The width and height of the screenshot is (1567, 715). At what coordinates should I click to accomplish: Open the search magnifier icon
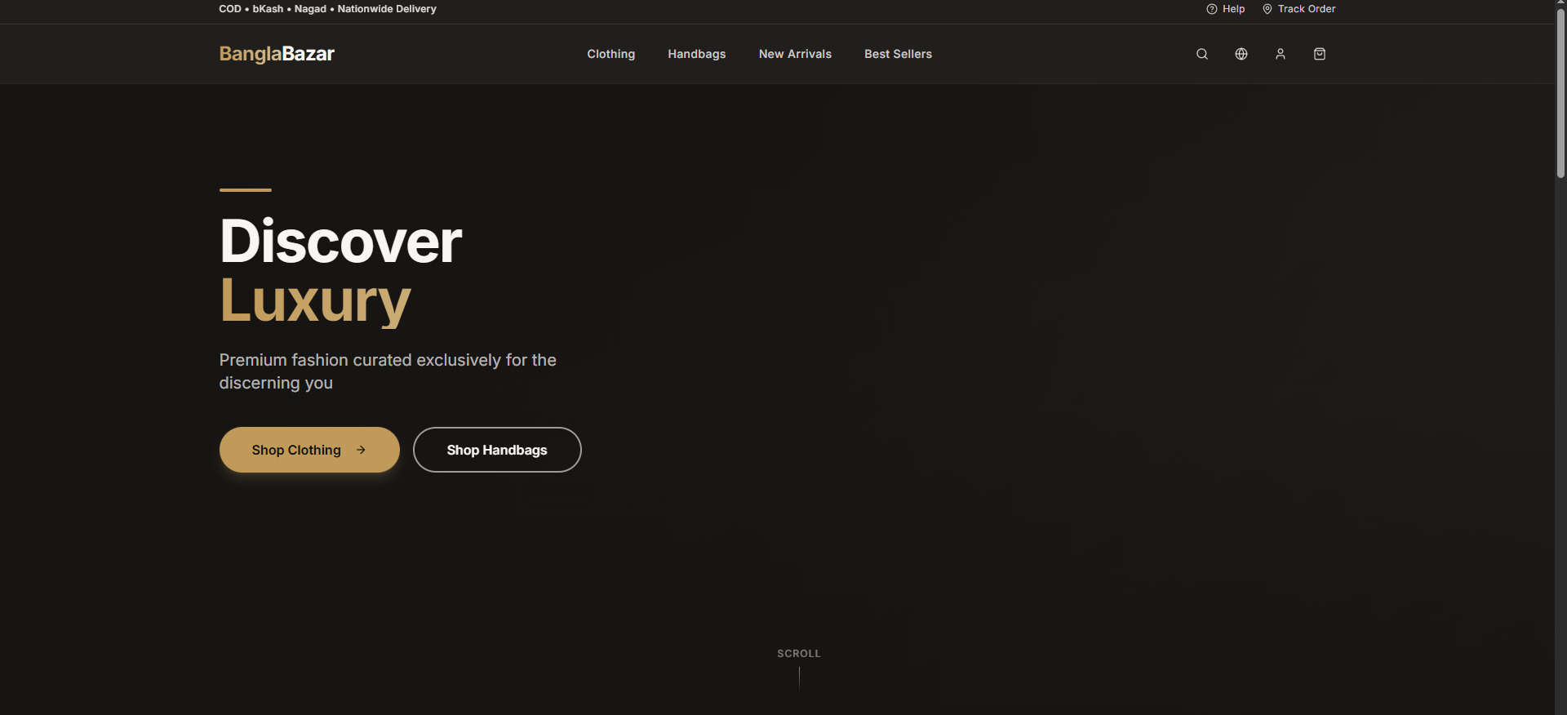point(1201,54)
